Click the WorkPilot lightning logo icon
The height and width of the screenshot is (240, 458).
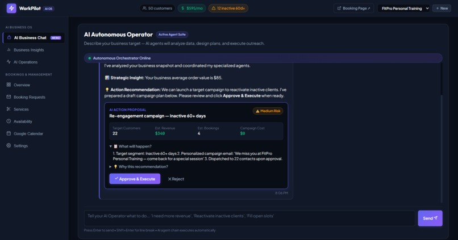11,8
